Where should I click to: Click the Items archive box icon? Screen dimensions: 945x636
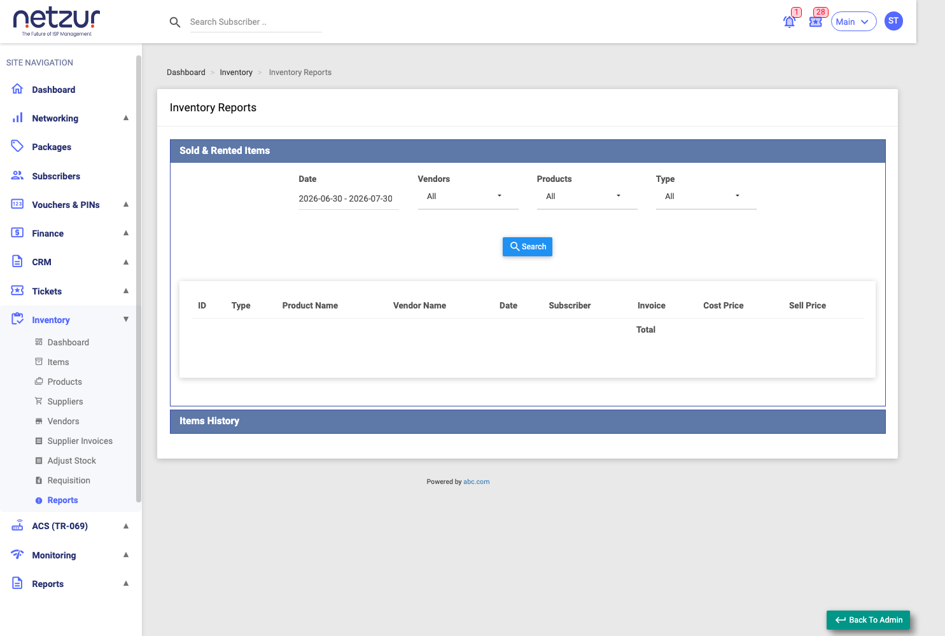click(x=39, y=362)
